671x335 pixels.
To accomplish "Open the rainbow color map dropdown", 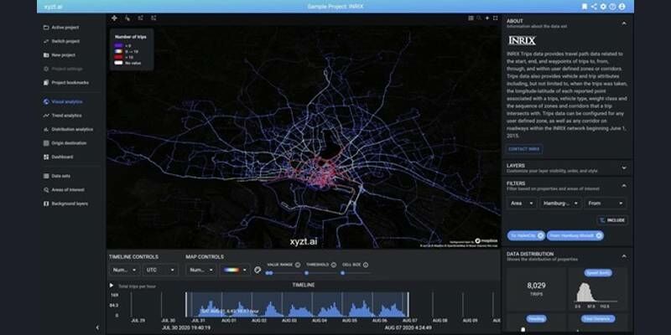I will click(x=235, y=270).
